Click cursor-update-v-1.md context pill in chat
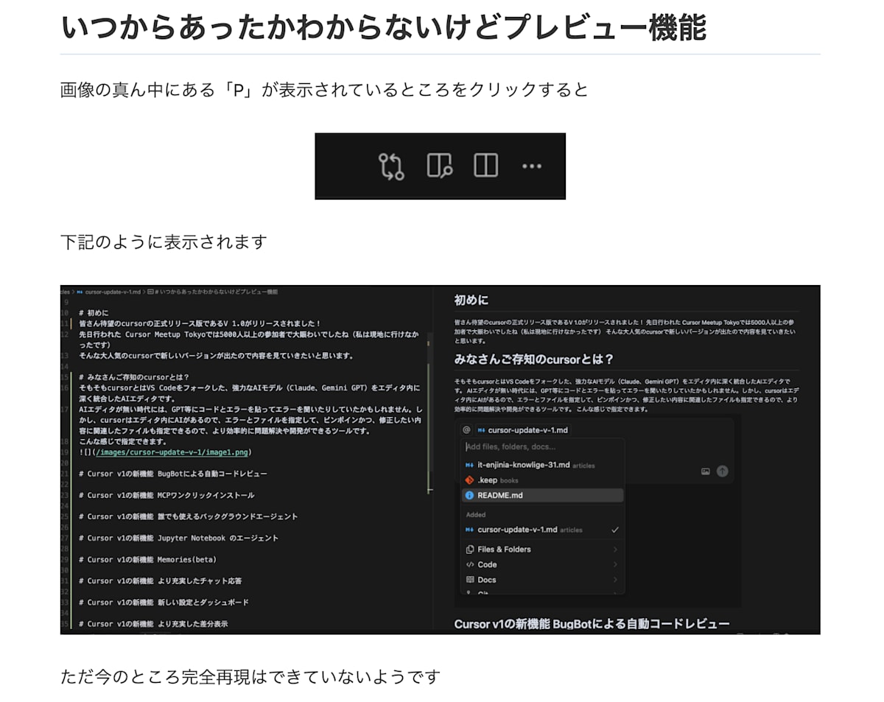Viewport: 884px width, 702px height. [x=522, y=429]
